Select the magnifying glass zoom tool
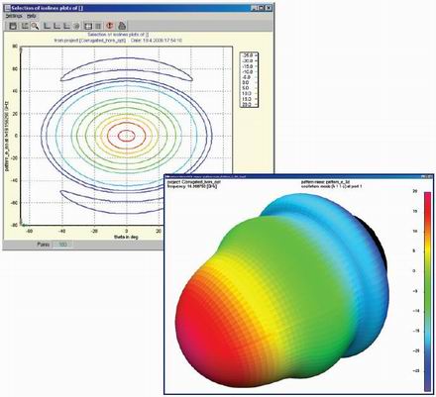Viewport: 436px width, 397px height. pos(35,26)
